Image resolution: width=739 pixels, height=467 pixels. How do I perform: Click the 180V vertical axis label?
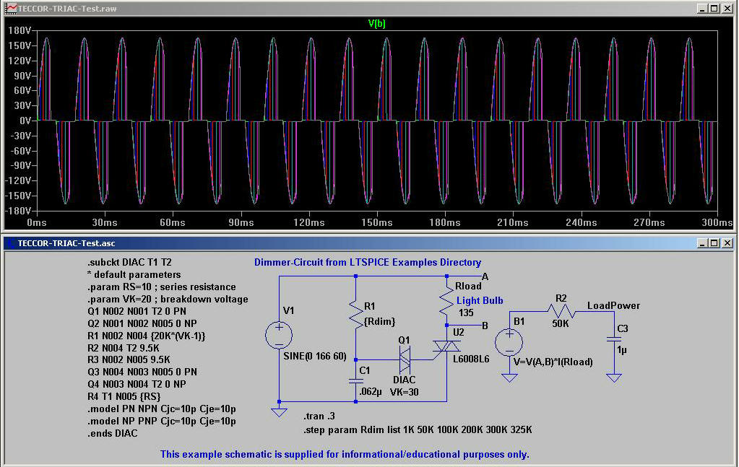pyautogui.click(x=20, y=30)
